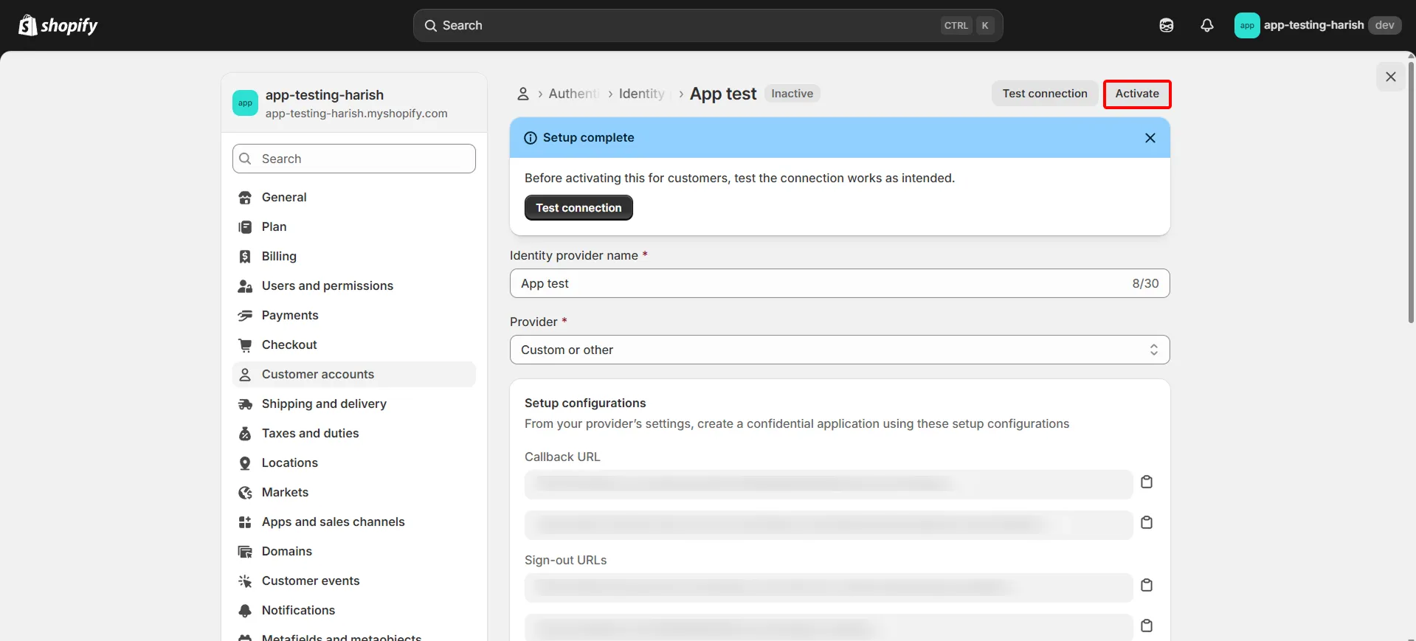Go to Identity breadcrumb
The width and height of the screenshot is (1416, 641).
pyautogui.click(x=643, y=94)
